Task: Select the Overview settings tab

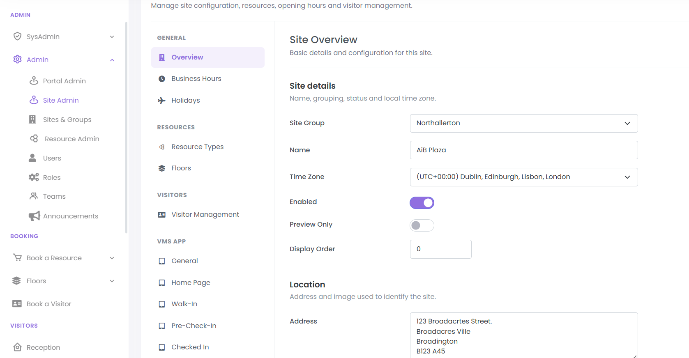Action: (208, 57)
